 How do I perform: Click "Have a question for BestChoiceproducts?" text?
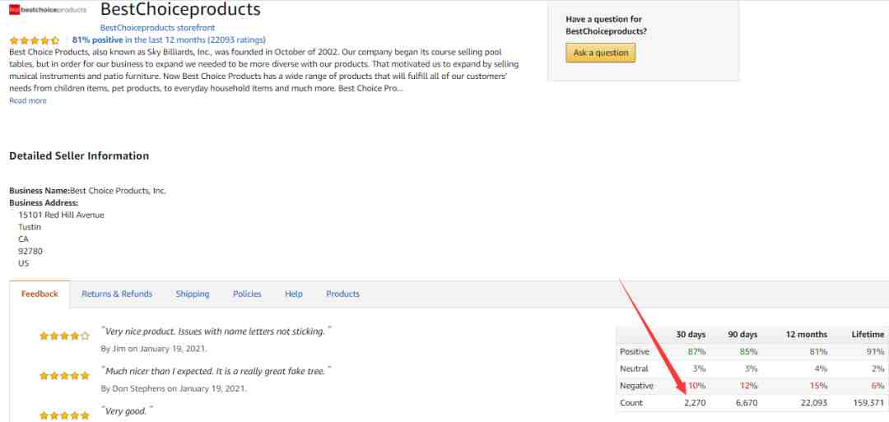point(606,26)
